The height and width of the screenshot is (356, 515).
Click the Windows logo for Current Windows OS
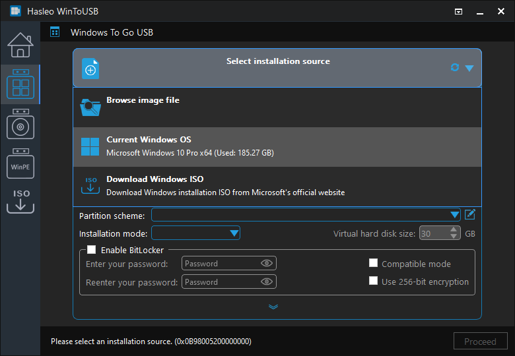pos(90,146)
